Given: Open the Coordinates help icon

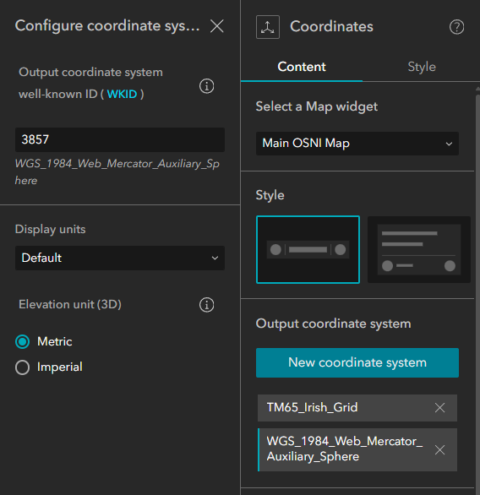Looking at the screenshot, I should [456, 27].
